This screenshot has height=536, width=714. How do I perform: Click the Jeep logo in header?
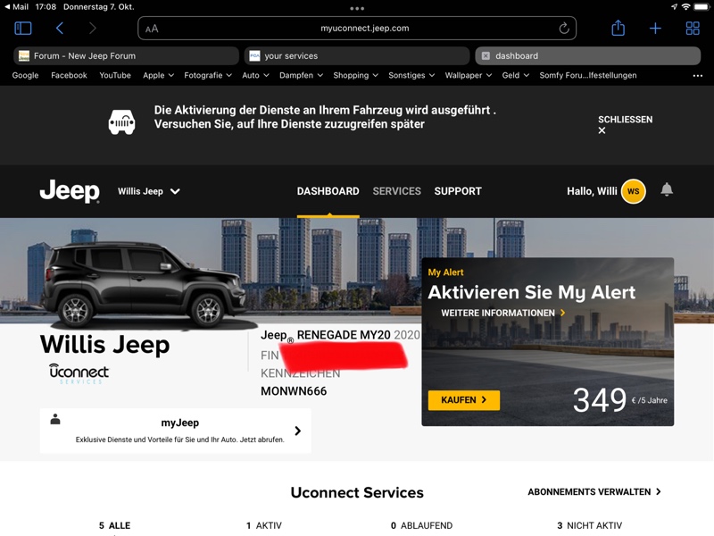(70, 191)
